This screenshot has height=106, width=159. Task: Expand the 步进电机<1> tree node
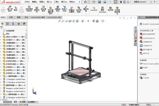click(1, 67)
